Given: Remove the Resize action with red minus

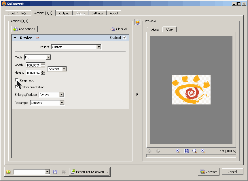Looking at the screenshot, I should click(x=37, y=38).
